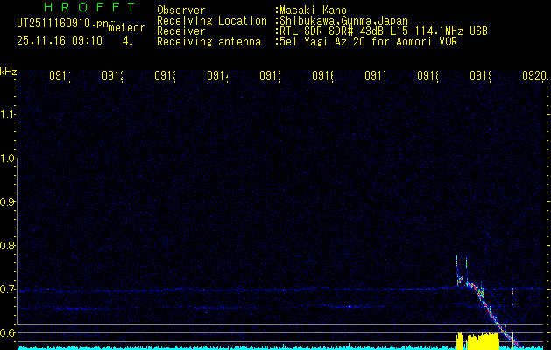This screenshot has width=551, height=350.
Task: Click the 0920 time marker
Action: 533,76
